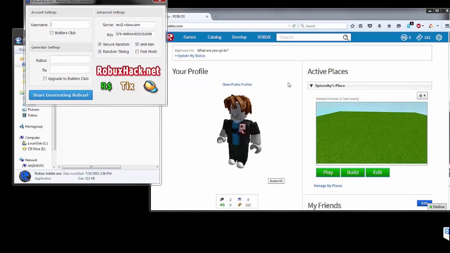Open browser downloads arrow icon
Image resolution: width=450 pixels, height=253 pixels.
[379, 26]
